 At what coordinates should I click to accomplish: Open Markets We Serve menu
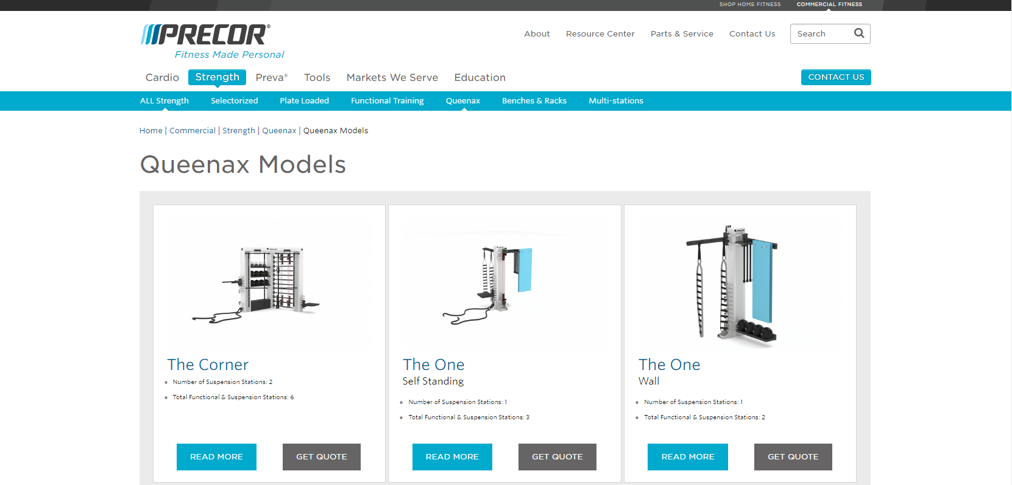tap(392, 77)
